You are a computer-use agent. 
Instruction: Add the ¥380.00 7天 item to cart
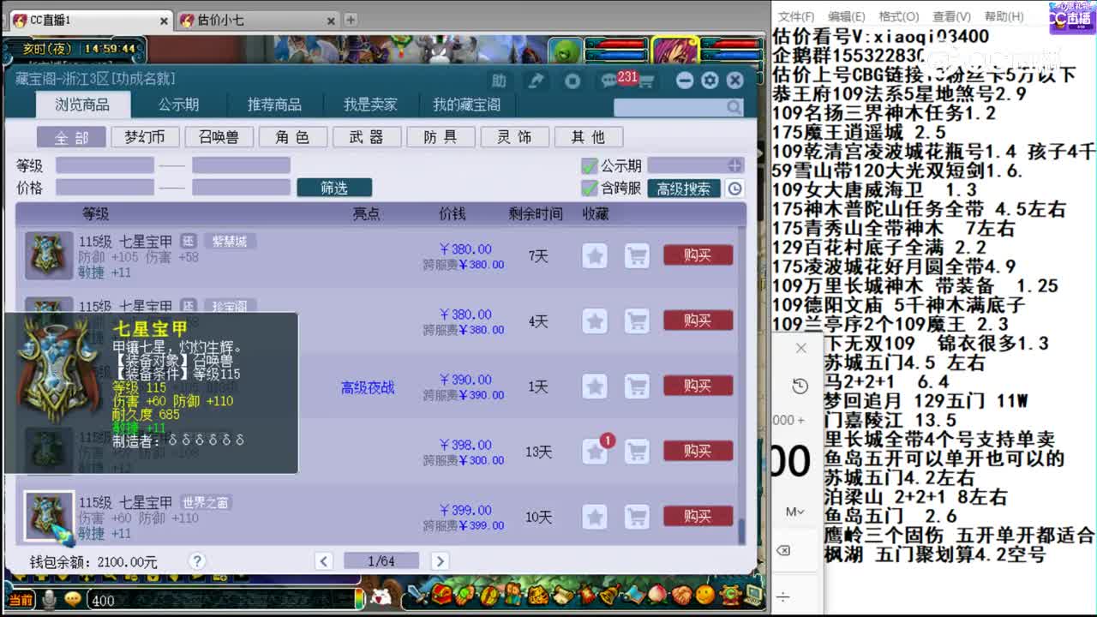[637, 255]
